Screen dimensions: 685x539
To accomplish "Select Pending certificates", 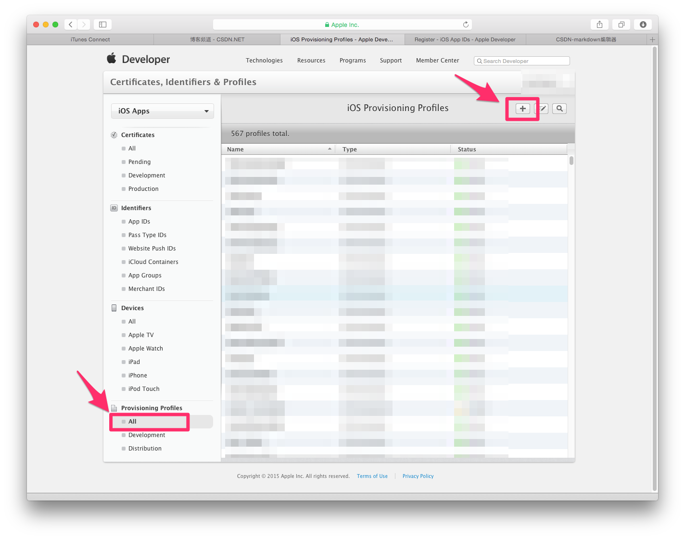I will coord(140,162).
